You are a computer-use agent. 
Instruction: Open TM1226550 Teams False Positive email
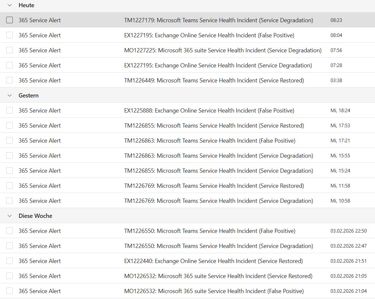[210, 231]
